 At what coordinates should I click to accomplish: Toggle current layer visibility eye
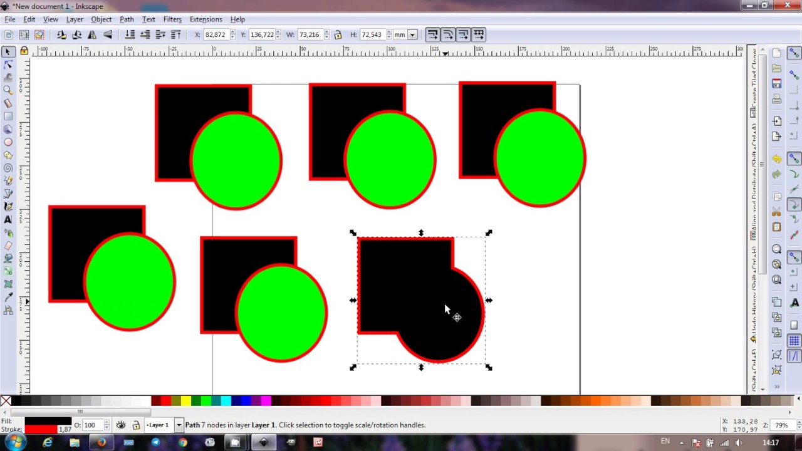[x=121, y=425]
